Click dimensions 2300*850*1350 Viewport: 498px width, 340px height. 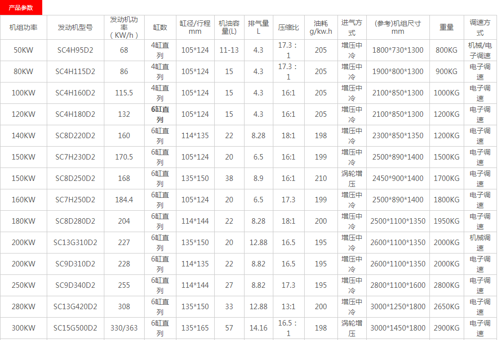[x=398, y=136]
